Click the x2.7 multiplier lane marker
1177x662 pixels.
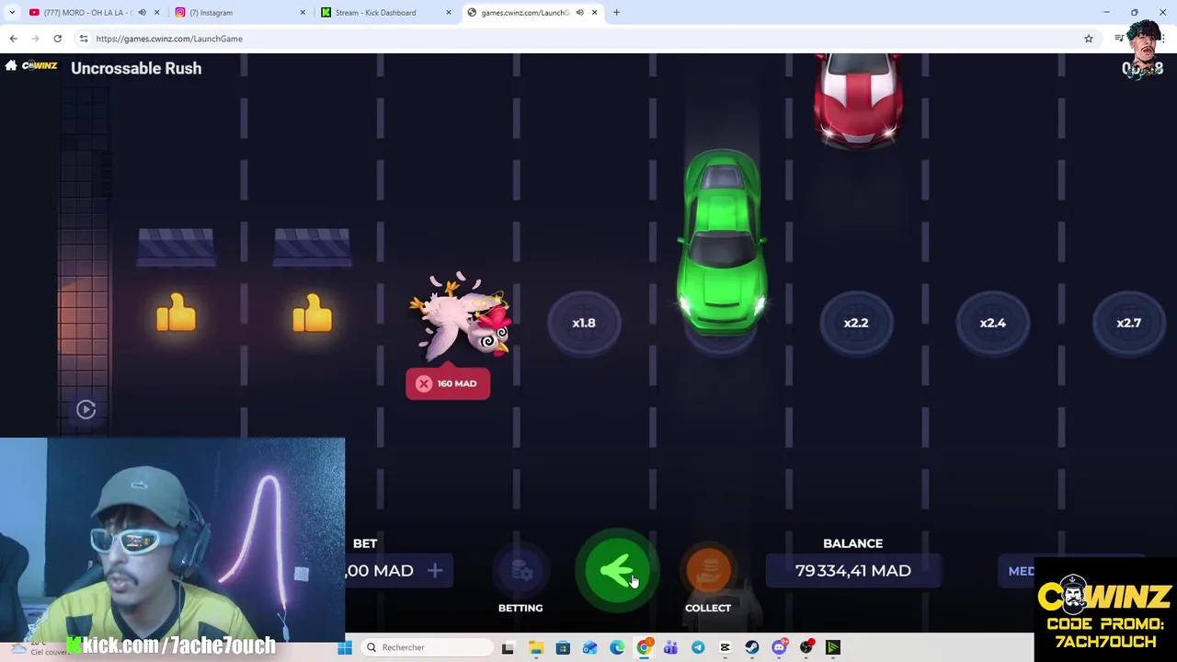pyautogui.click(x=1128, y=323)
